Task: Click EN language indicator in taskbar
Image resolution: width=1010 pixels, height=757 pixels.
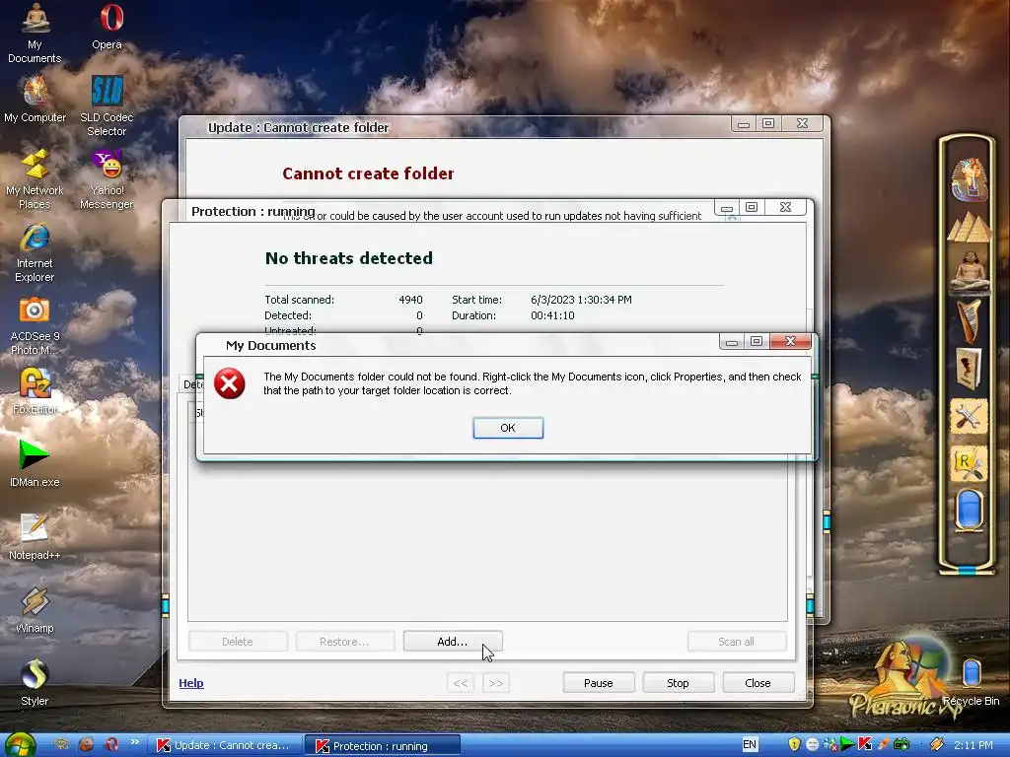Action: (x=750, y=745)
